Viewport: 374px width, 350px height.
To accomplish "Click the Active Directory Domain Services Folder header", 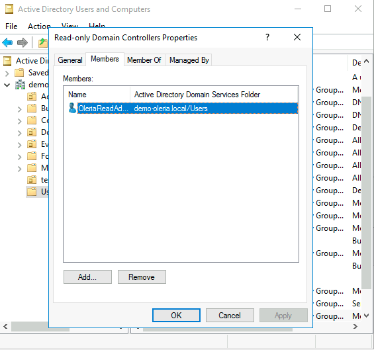I will coord(214,95).
